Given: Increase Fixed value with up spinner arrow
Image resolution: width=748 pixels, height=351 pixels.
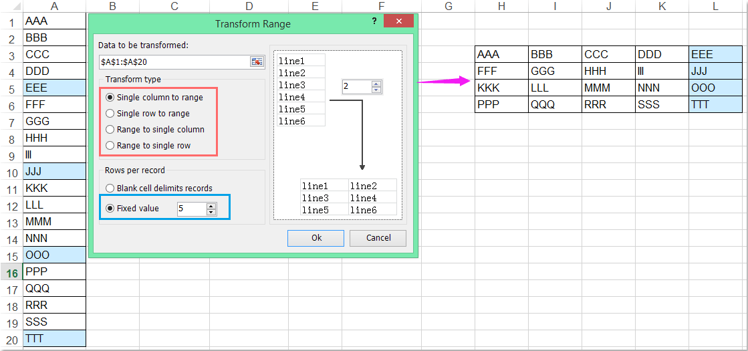Looking at the screenshot, I should [x=211, y=205].
